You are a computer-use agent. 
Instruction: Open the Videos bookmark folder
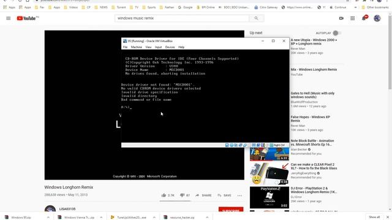[x=71, y=7]
